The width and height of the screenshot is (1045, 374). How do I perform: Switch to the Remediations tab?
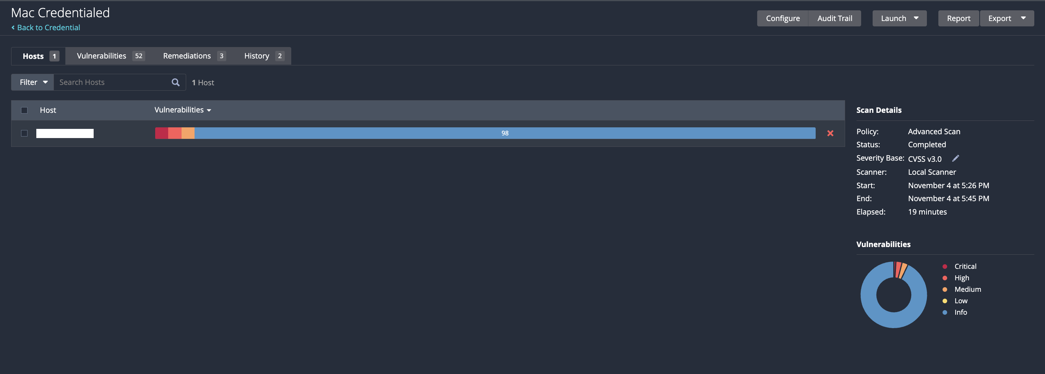click(187, 55)
